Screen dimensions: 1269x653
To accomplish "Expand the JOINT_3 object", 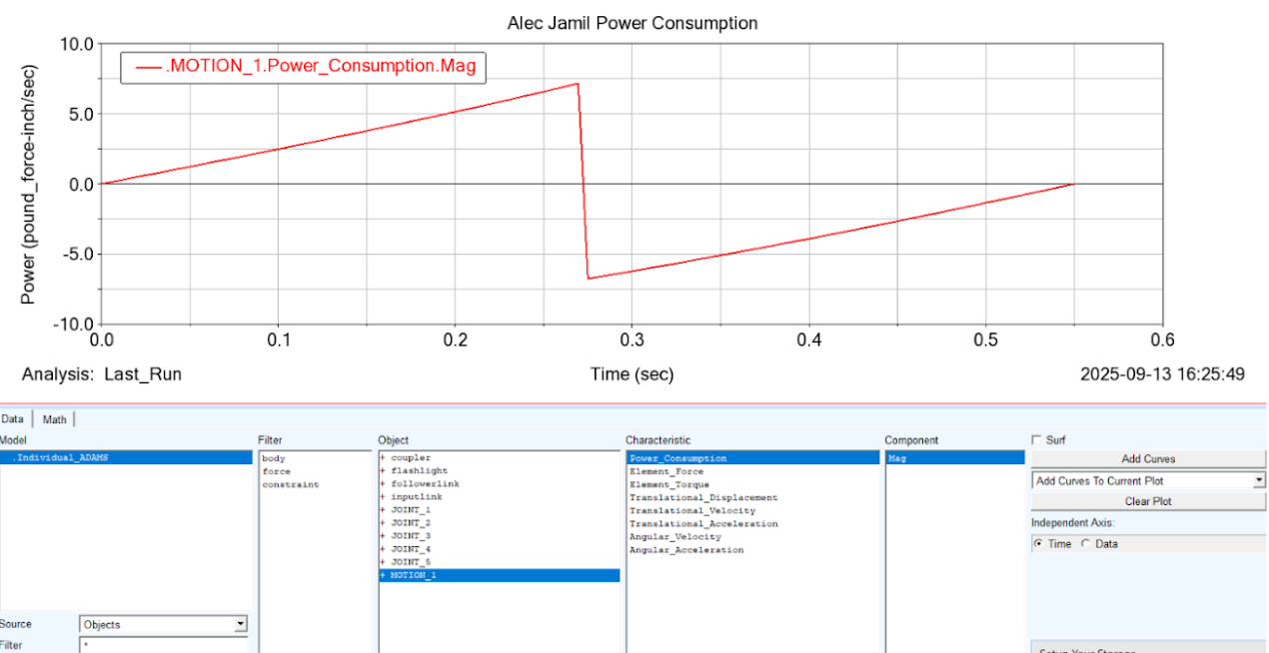I will [x=383, y=536].
